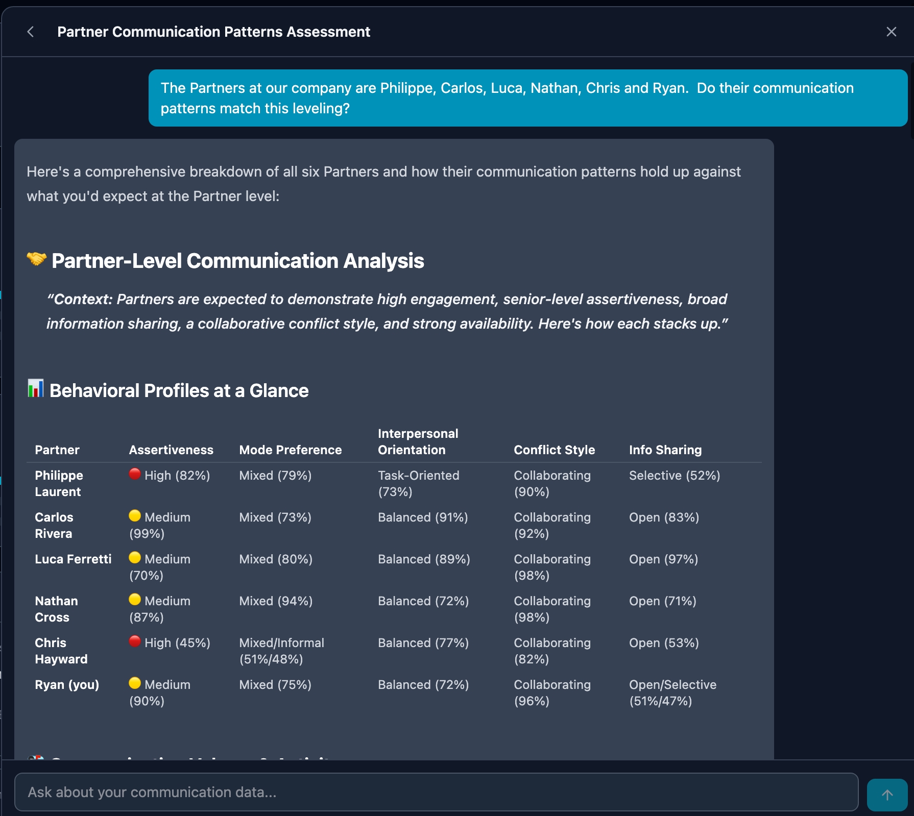Click the yellow dot in Ryan's assertiveness cell
The width and height of the screenshot is (914, 816).
pos(135,683)
